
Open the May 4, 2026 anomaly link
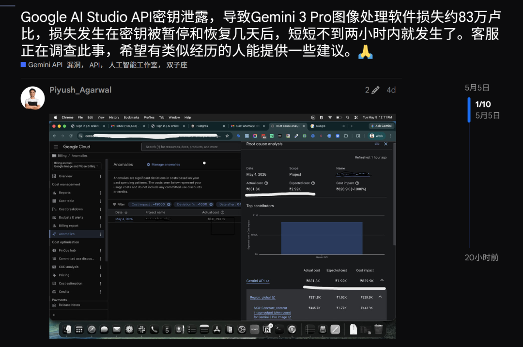[x=124, y=219]
